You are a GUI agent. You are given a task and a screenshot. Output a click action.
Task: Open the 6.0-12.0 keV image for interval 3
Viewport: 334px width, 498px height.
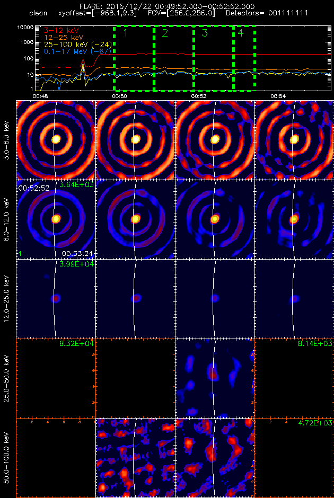[215, 219]
